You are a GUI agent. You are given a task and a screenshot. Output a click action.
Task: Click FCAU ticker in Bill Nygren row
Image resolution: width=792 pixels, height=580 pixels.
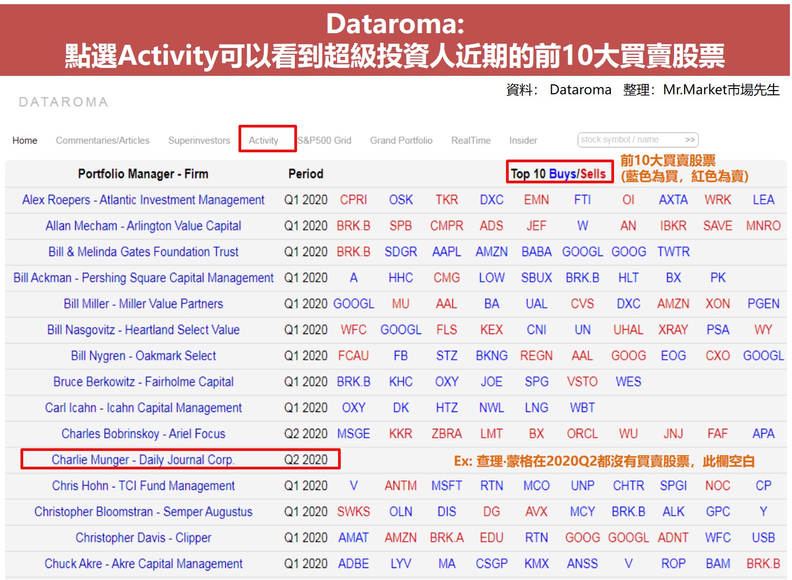(353, 356)
